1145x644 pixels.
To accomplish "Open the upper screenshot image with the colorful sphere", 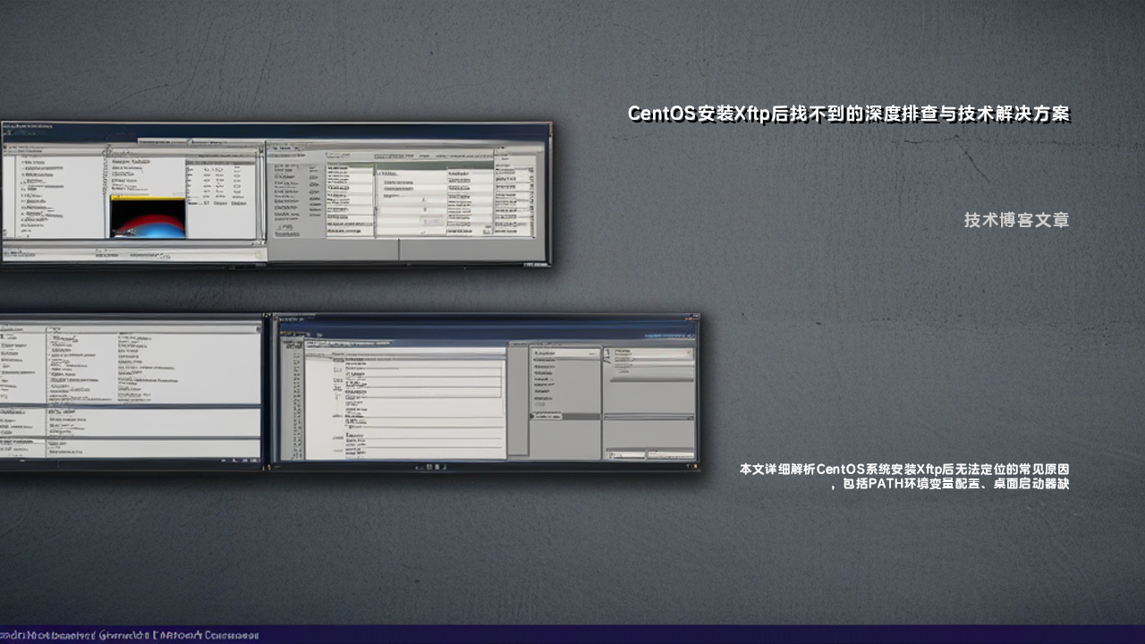I will pyautogui.click(x=276, y=194).
